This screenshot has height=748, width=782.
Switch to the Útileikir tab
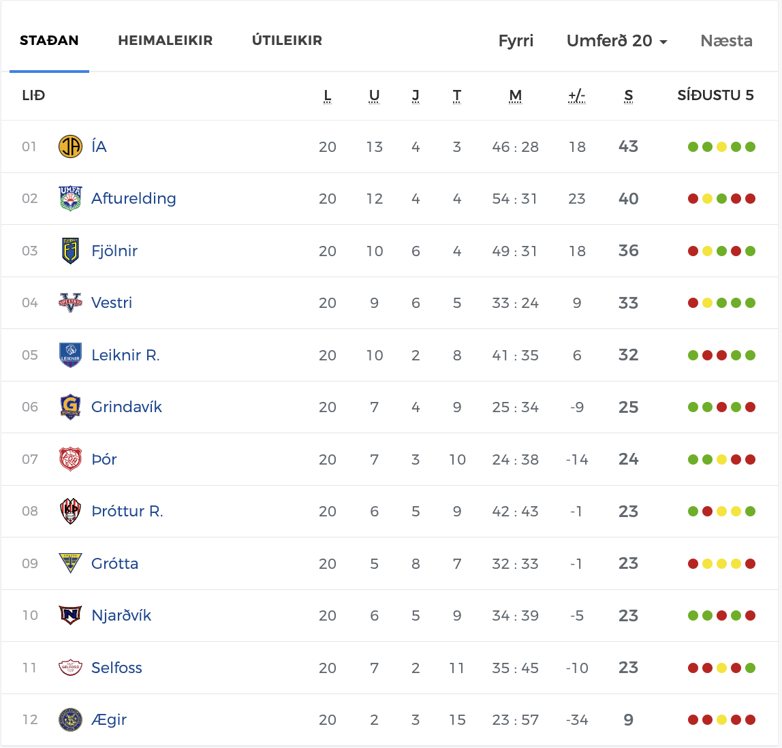click(x=287, y=41)
